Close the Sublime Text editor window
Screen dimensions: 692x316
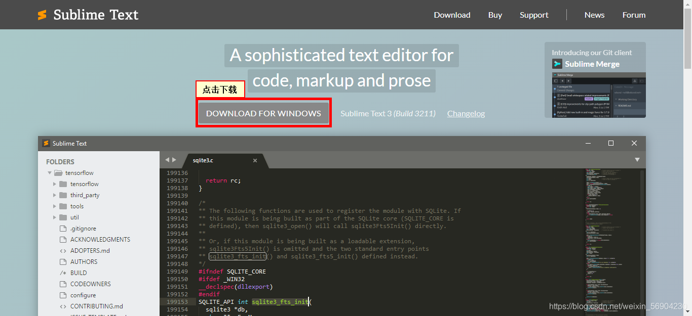tap(634, 143)
